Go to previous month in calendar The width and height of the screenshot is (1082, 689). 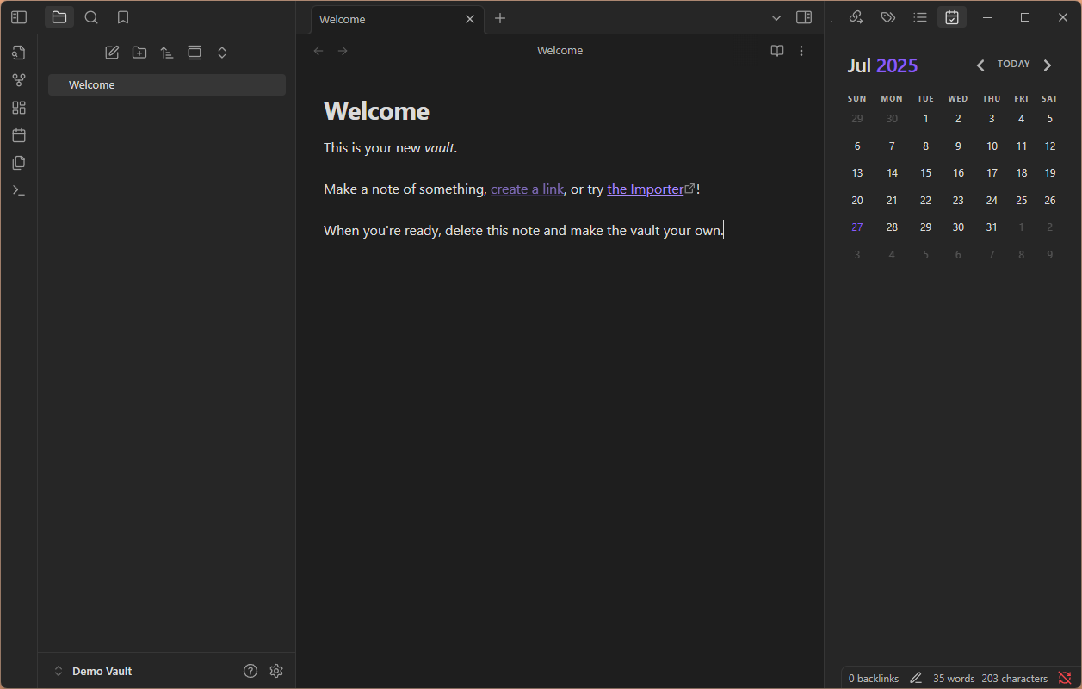[980, 65]
